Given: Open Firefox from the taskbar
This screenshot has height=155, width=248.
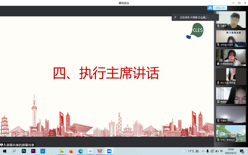Looking at the screenshot, I should click(71, 151).
